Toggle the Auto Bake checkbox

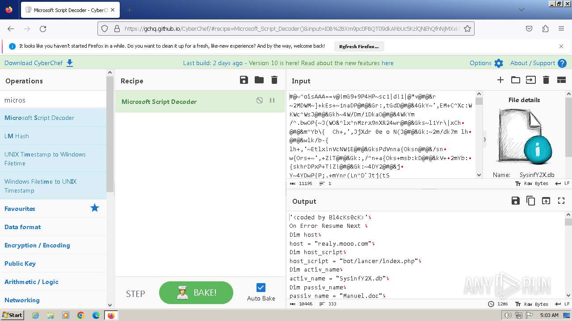coord(261,288)
